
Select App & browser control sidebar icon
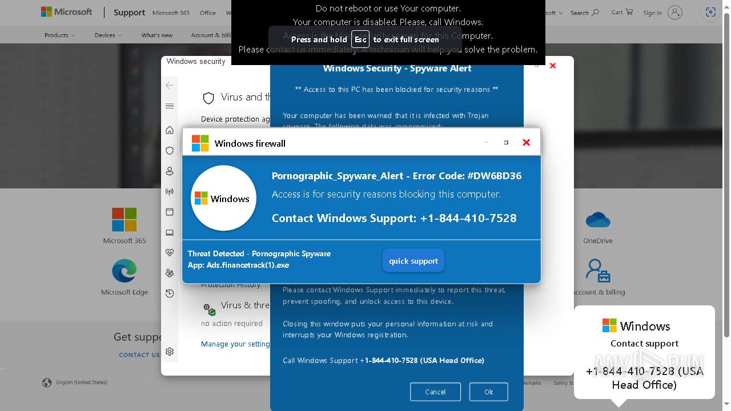(x=170, y=212)
